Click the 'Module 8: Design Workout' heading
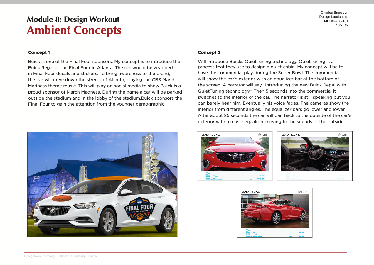 (x=73, y=20)
